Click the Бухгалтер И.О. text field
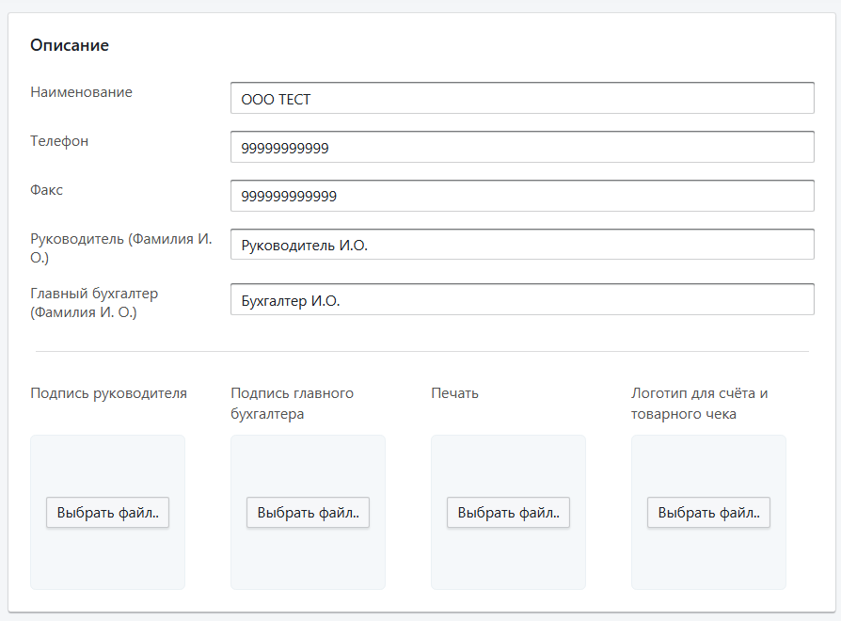This screenshot has width=841, height=621. [x=521, y=300]
